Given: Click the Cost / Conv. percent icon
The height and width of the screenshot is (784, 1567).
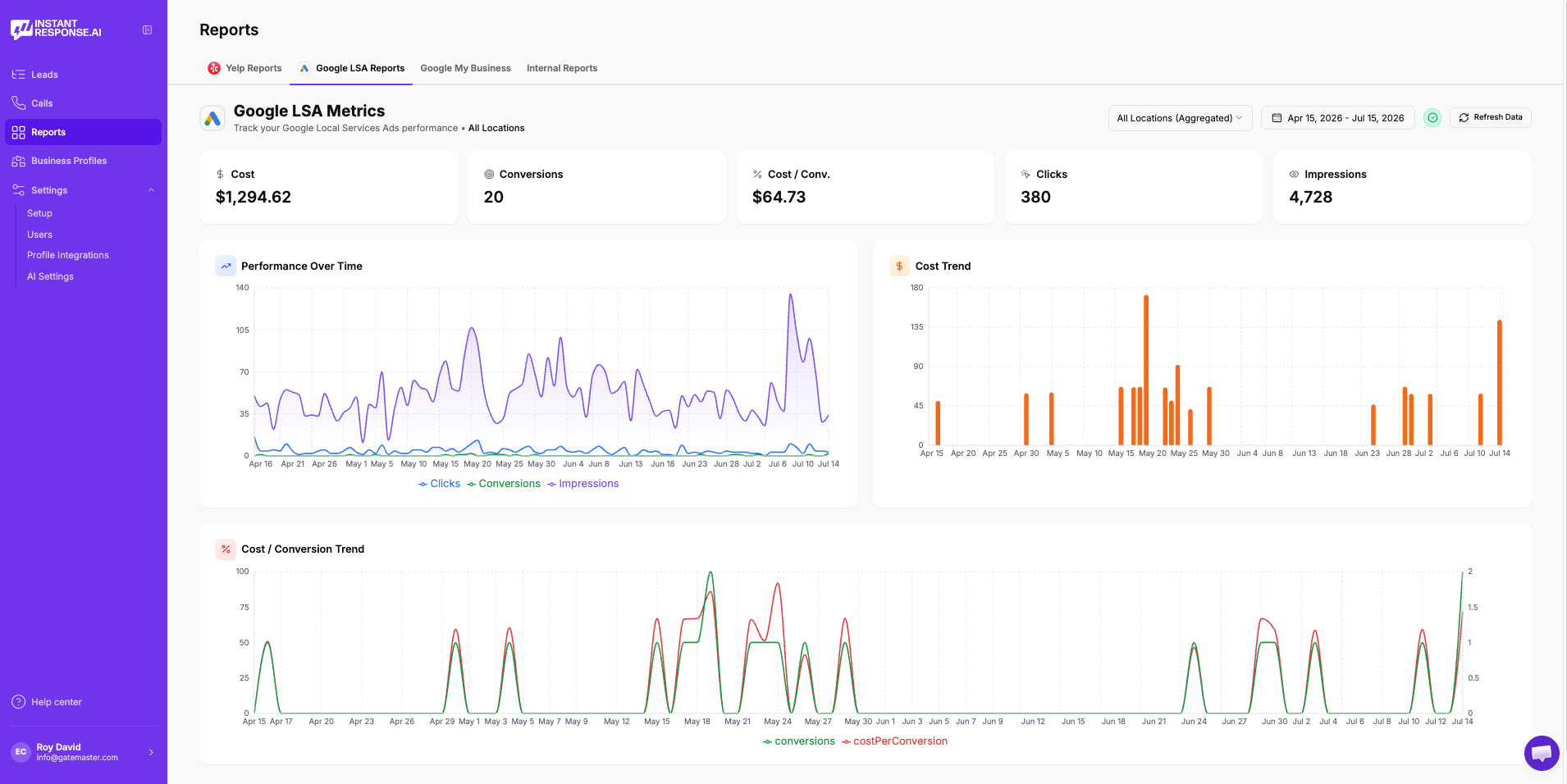Looking at the screenshot, I should pyautogui.click(x=757, y=175).
